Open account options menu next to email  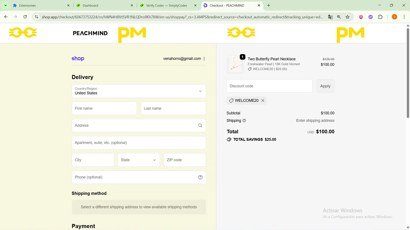pyautogui.click(x=204, y=59)
